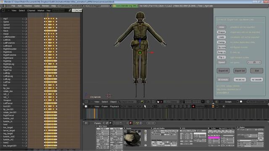Click the pin icon in Action Editor header

[70, 10]
